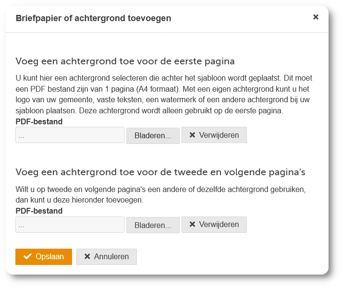Click the PDF-bestand label for following pages
342x288 pixels.
click(x=39, y=211)
